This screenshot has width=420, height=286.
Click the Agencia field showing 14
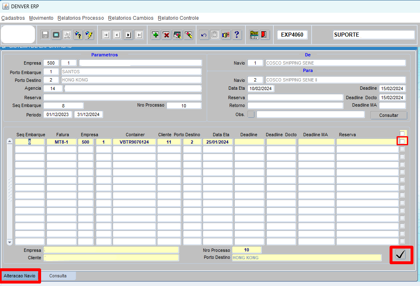tap(53, 88)
